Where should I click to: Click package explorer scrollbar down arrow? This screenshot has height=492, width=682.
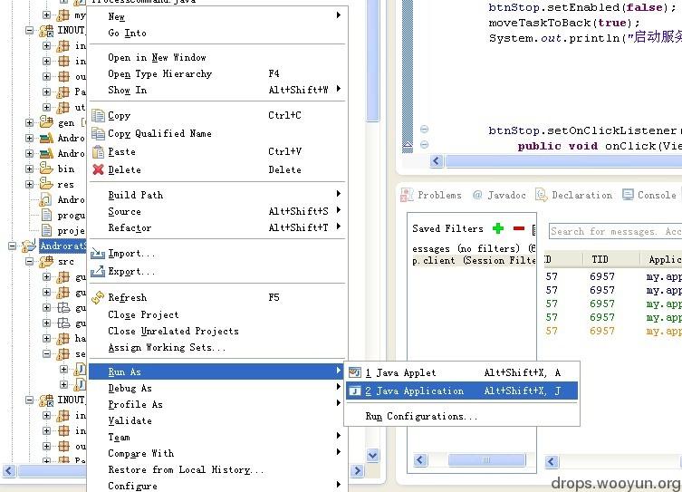point(373,455)
